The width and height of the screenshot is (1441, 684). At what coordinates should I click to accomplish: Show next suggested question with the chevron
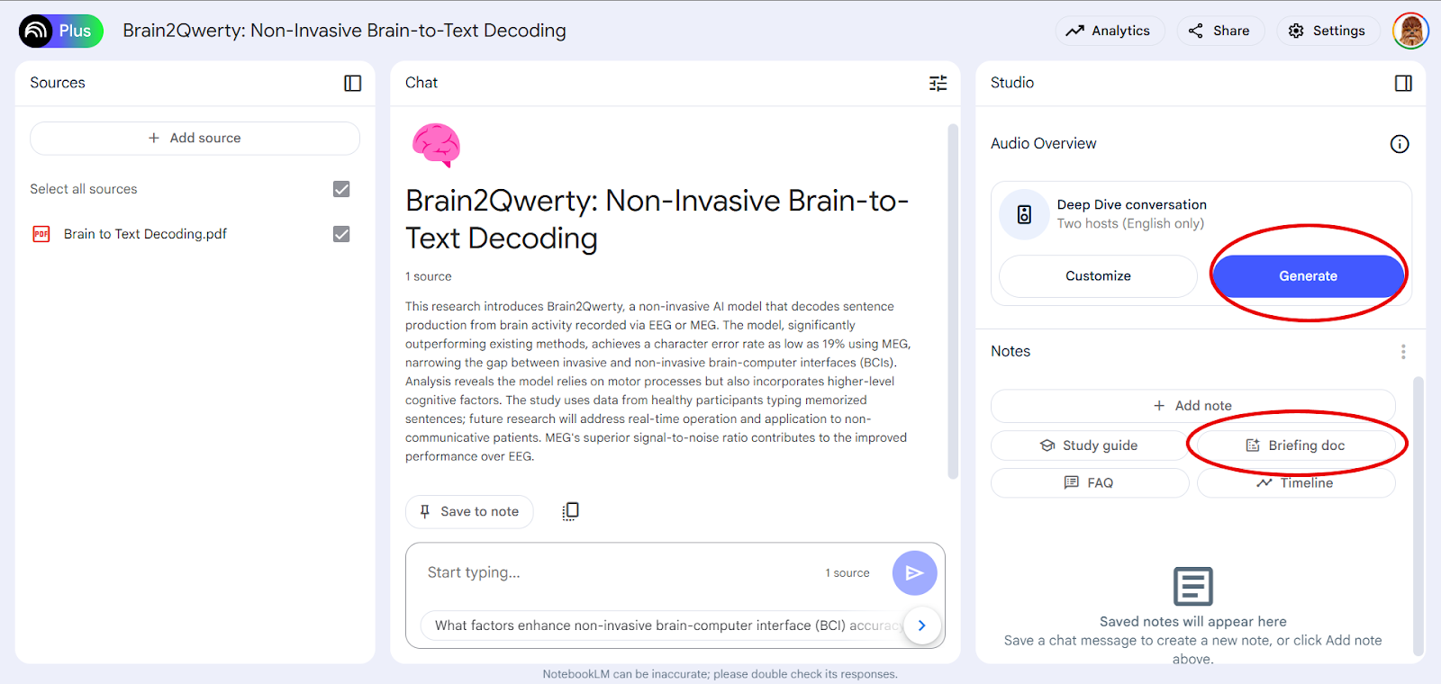coord(921,625)
